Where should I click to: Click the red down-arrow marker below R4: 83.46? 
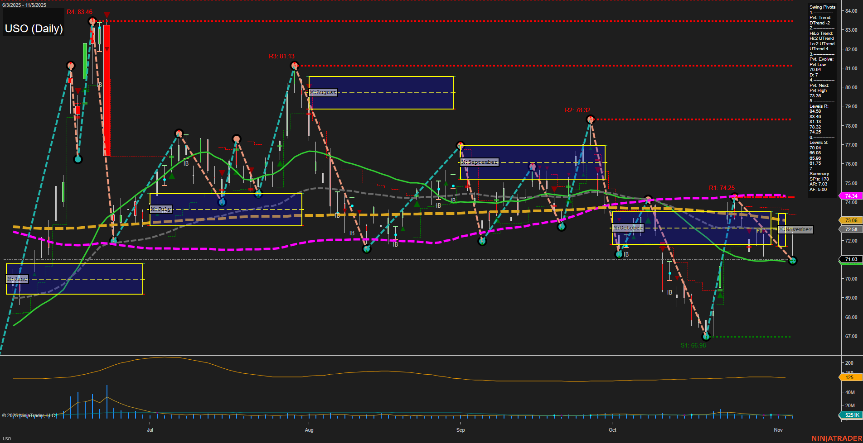point(107,15)
